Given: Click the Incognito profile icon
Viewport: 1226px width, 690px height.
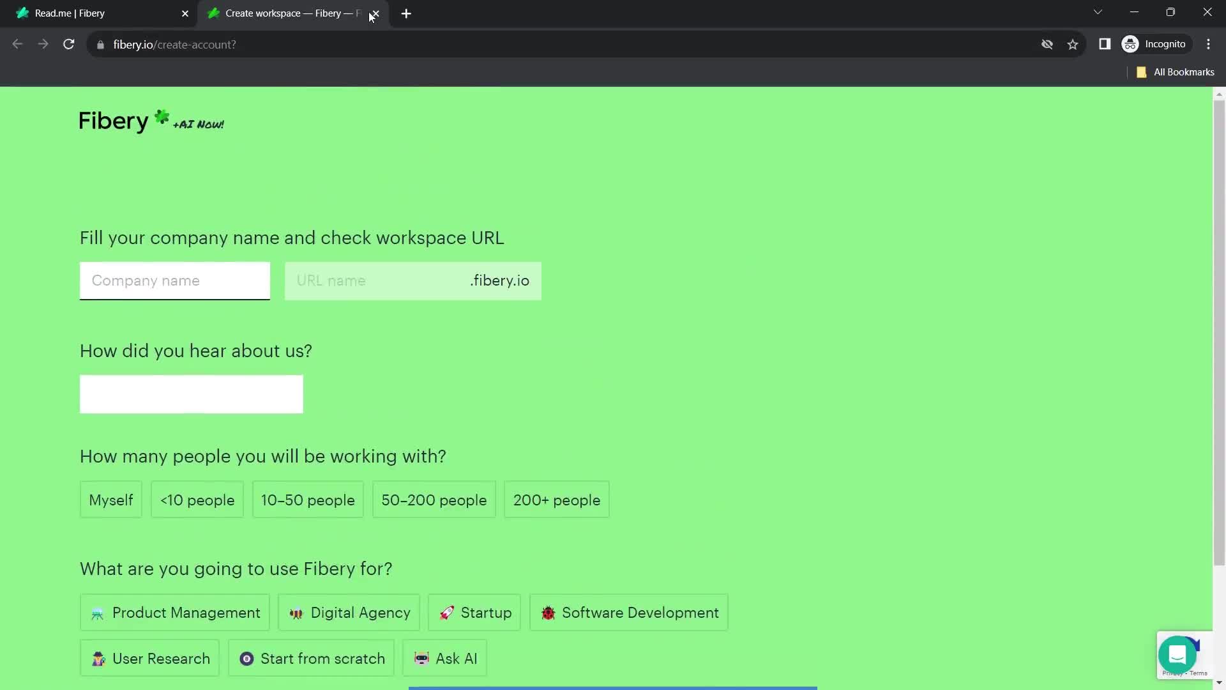Looking at the screenshot, I should [x=1156, y=44].
